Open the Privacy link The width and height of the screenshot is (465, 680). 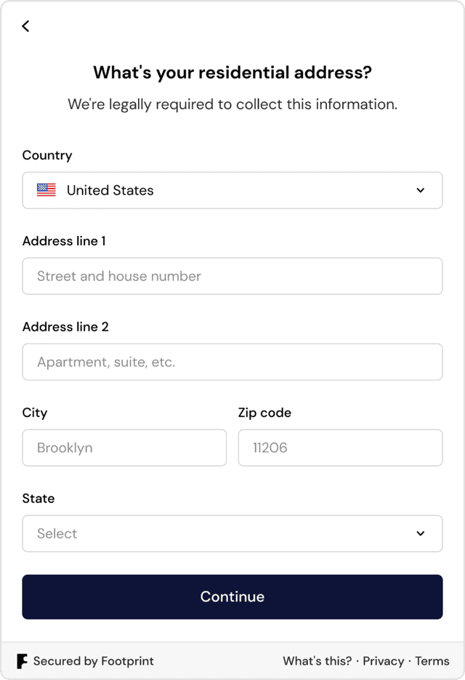point(383,661)
